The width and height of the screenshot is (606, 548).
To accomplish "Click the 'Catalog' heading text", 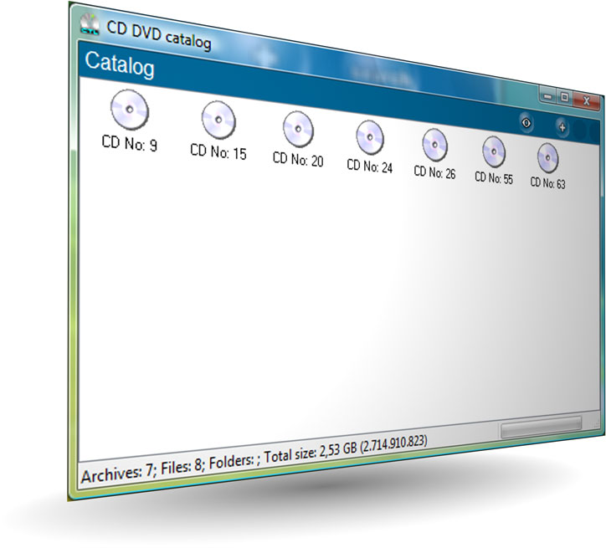I will [120, 64].
